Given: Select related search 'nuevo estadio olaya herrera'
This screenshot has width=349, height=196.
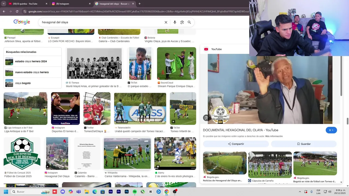Looking at the screenshot, I should (32, 72).
